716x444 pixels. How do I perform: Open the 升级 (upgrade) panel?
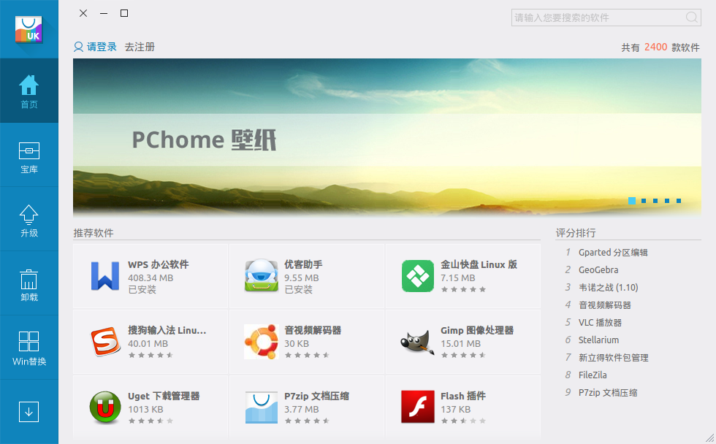(x=29, y=219)
